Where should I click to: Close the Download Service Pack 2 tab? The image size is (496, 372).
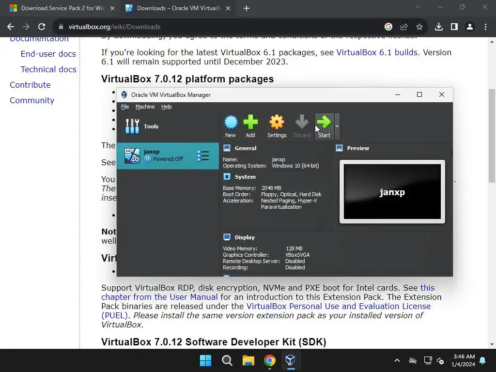pyautogui.click(x=112, y=8)
